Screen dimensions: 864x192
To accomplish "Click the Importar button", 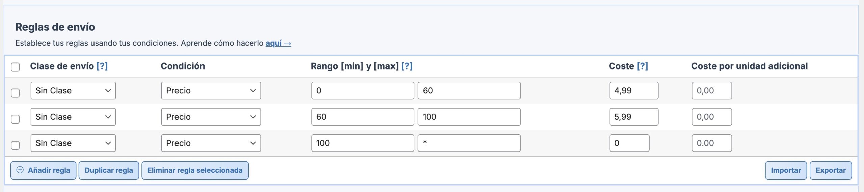I will tap(785, 170).
